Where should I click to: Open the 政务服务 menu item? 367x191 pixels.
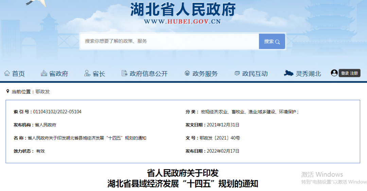click(x=205, y=74)
